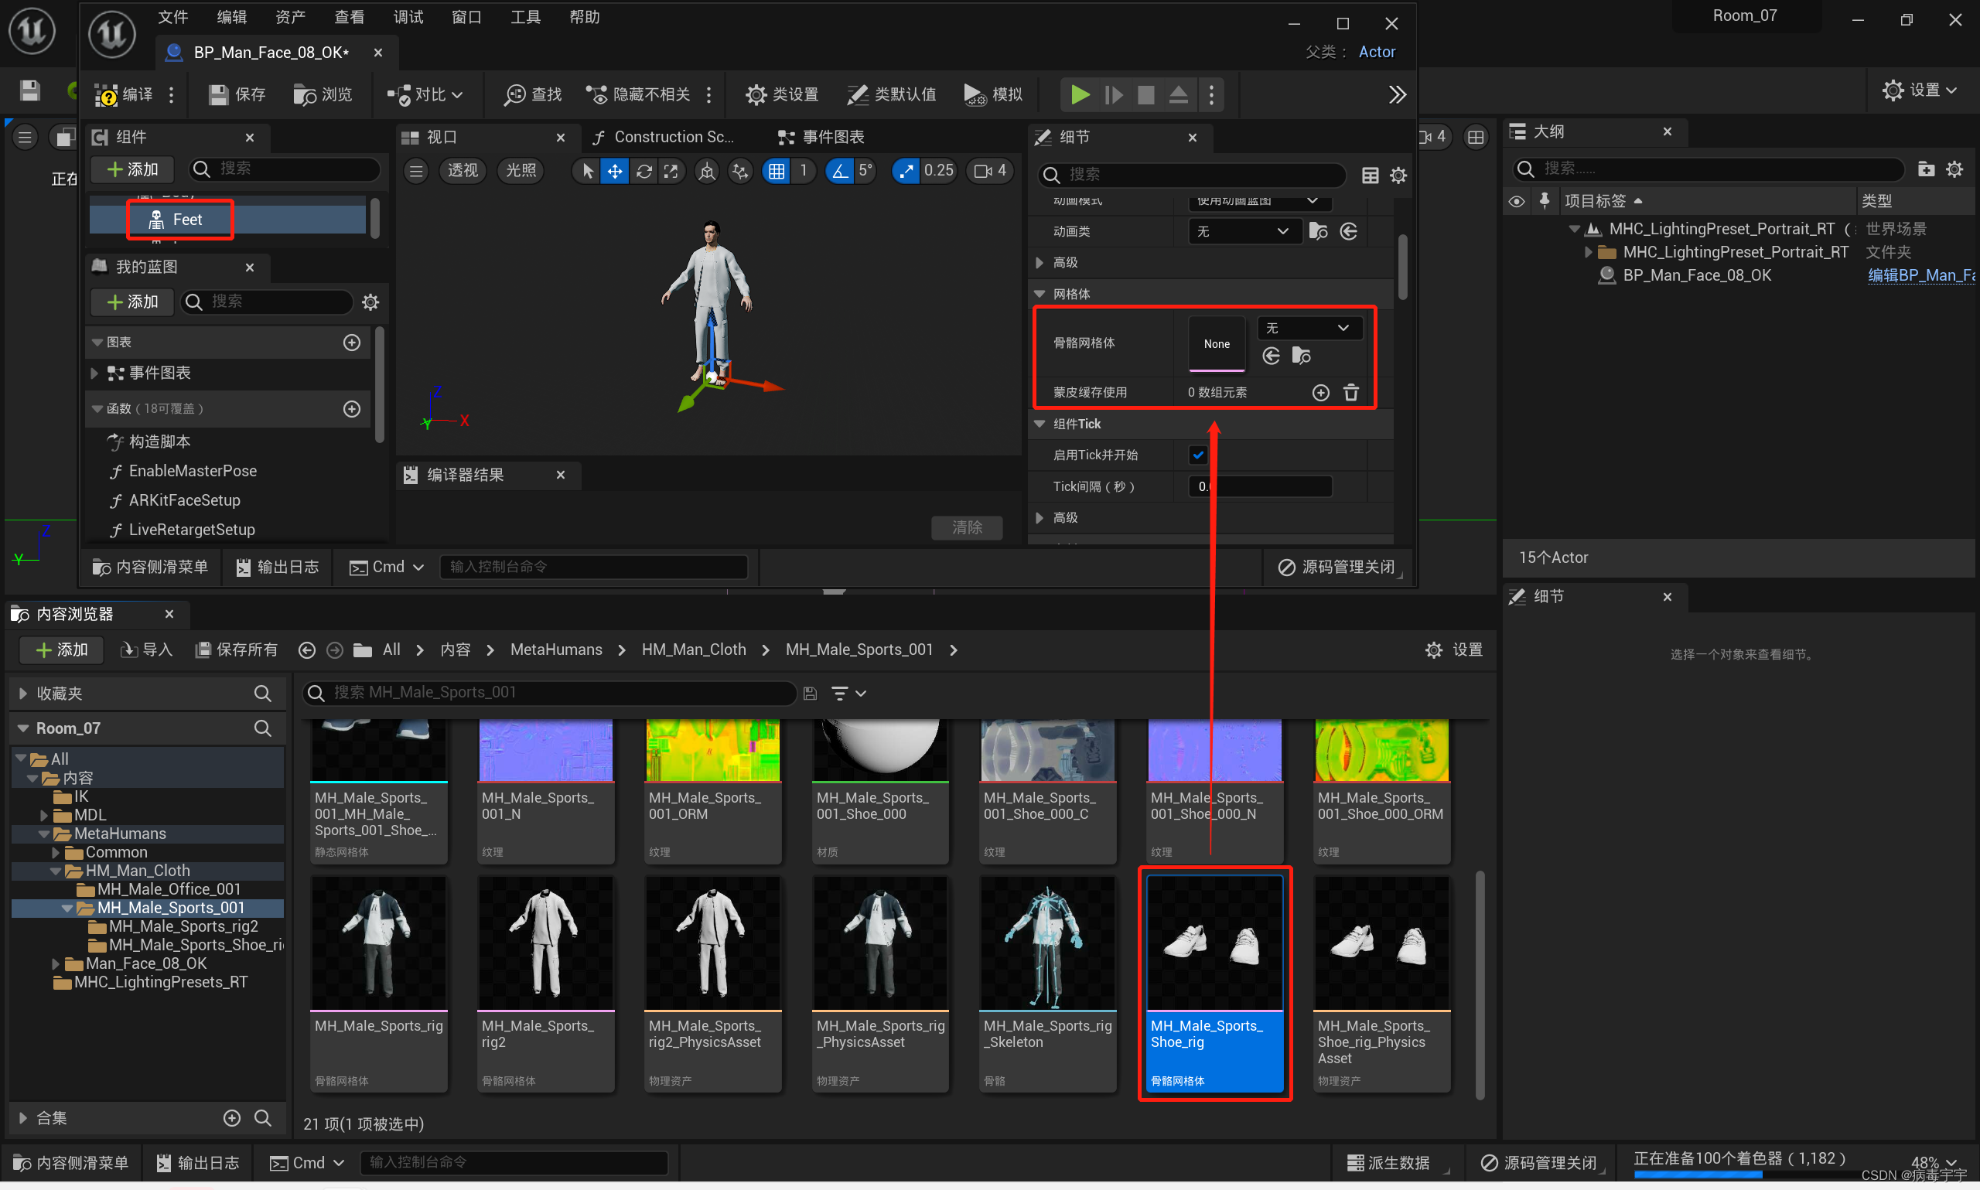1980x1190 pixels.
Task: Open the skeletal mesh asset dropdown
Action: click(x=1309, y=328)
